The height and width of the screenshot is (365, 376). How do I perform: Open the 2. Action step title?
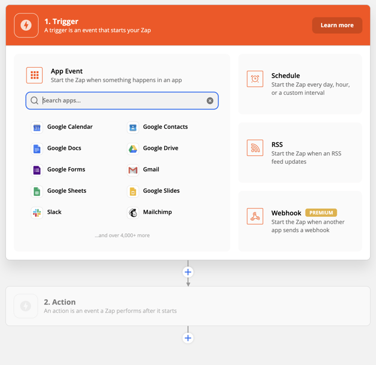pos(60,302)
